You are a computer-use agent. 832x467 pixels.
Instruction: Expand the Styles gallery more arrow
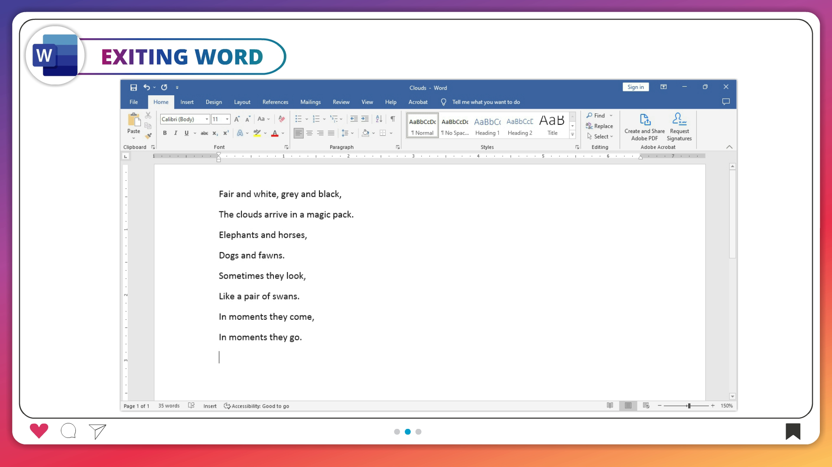click(x=572, y=135)
